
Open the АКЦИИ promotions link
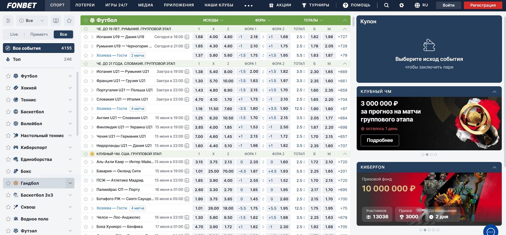(280, 5)
